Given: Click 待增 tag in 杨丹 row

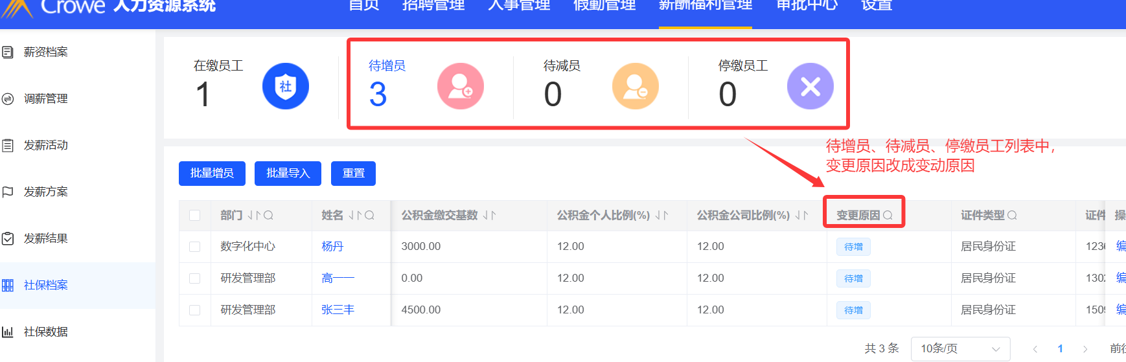Looking at the screenshot, I should point(853,247).
